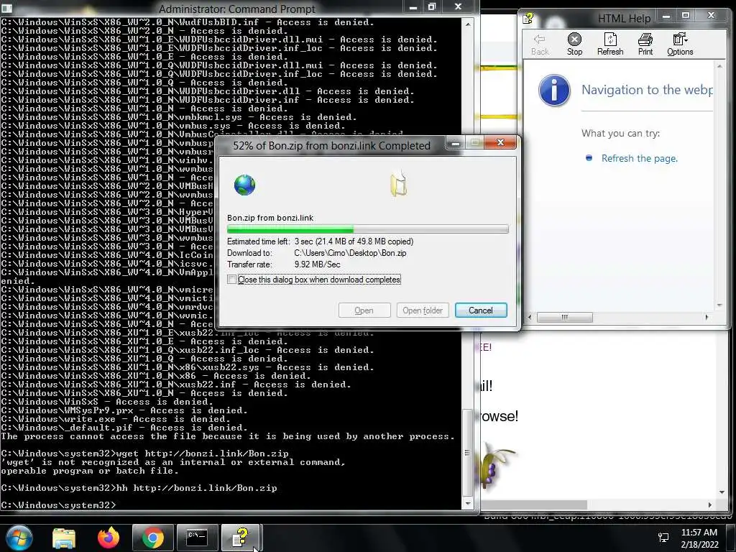This screenshot has height=552, width=736.
Task: Click HTML Help horizontal scrollbar thumb
Action: click(565, 317)
